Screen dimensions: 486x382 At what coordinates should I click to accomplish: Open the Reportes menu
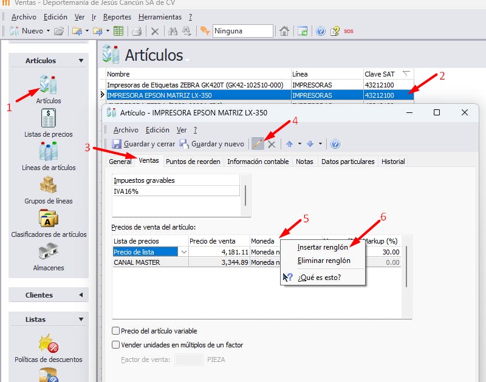117,17
